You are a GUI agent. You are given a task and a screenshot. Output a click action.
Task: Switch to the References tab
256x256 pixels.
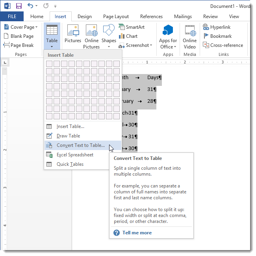151,17
